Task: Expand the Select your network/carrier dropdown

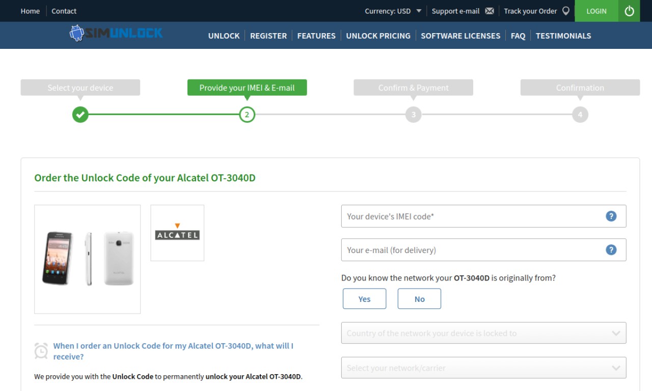Action: pos(483,368)
